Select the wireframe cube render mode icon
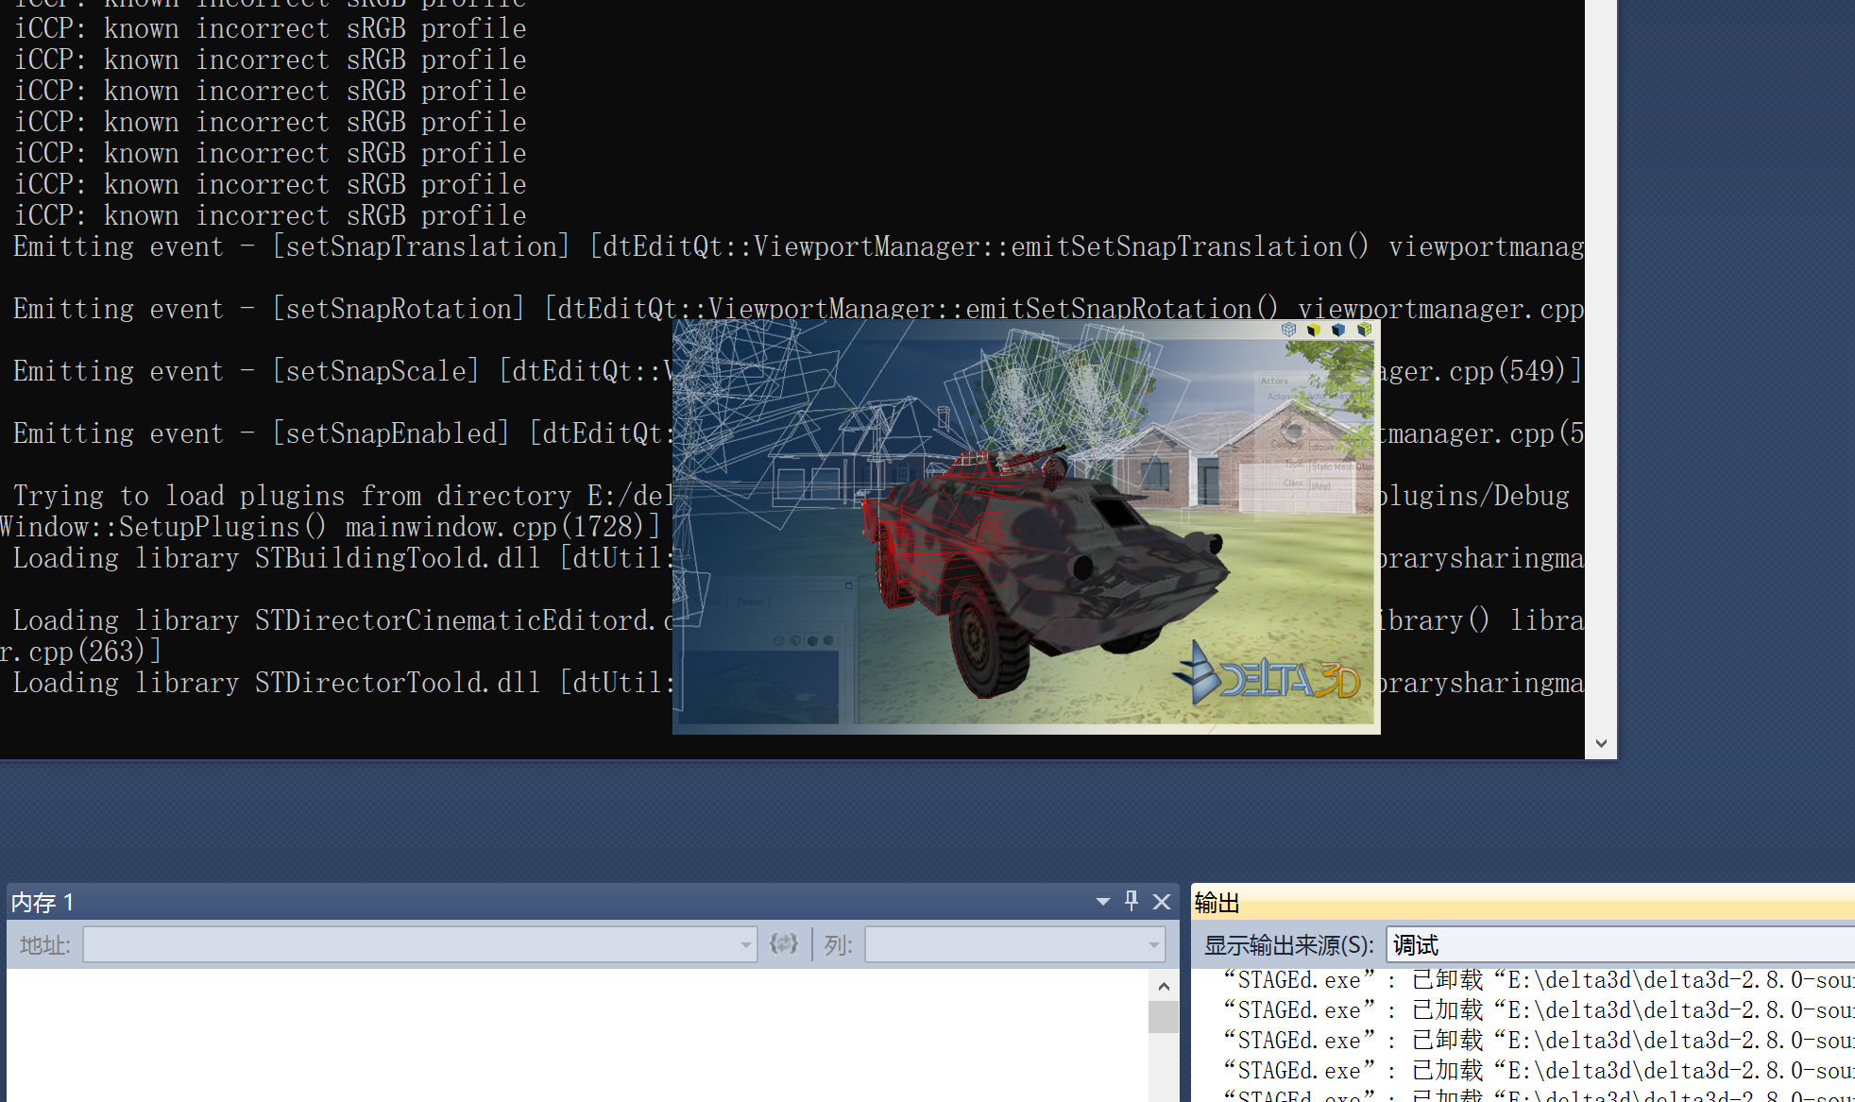1855x1102 pixels. (x=1288, y=330)
